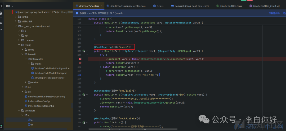Click the 下载源代码 link
This screenshot has height=131, width=286.
(x=274, y=13)
